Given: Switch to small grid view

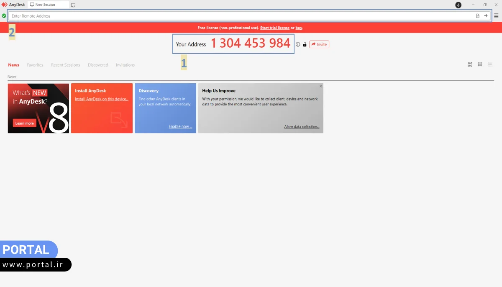Looking at the screenshot, I should coord(480,64).
